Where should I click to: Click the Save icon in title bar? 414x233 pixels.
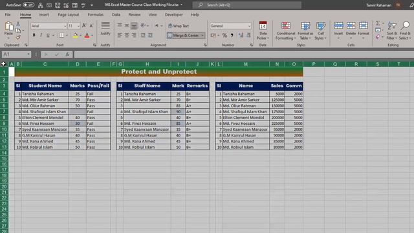[58, 5]
